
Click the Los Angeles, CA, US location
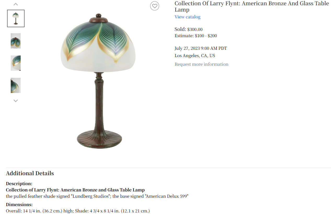[195, 56]
